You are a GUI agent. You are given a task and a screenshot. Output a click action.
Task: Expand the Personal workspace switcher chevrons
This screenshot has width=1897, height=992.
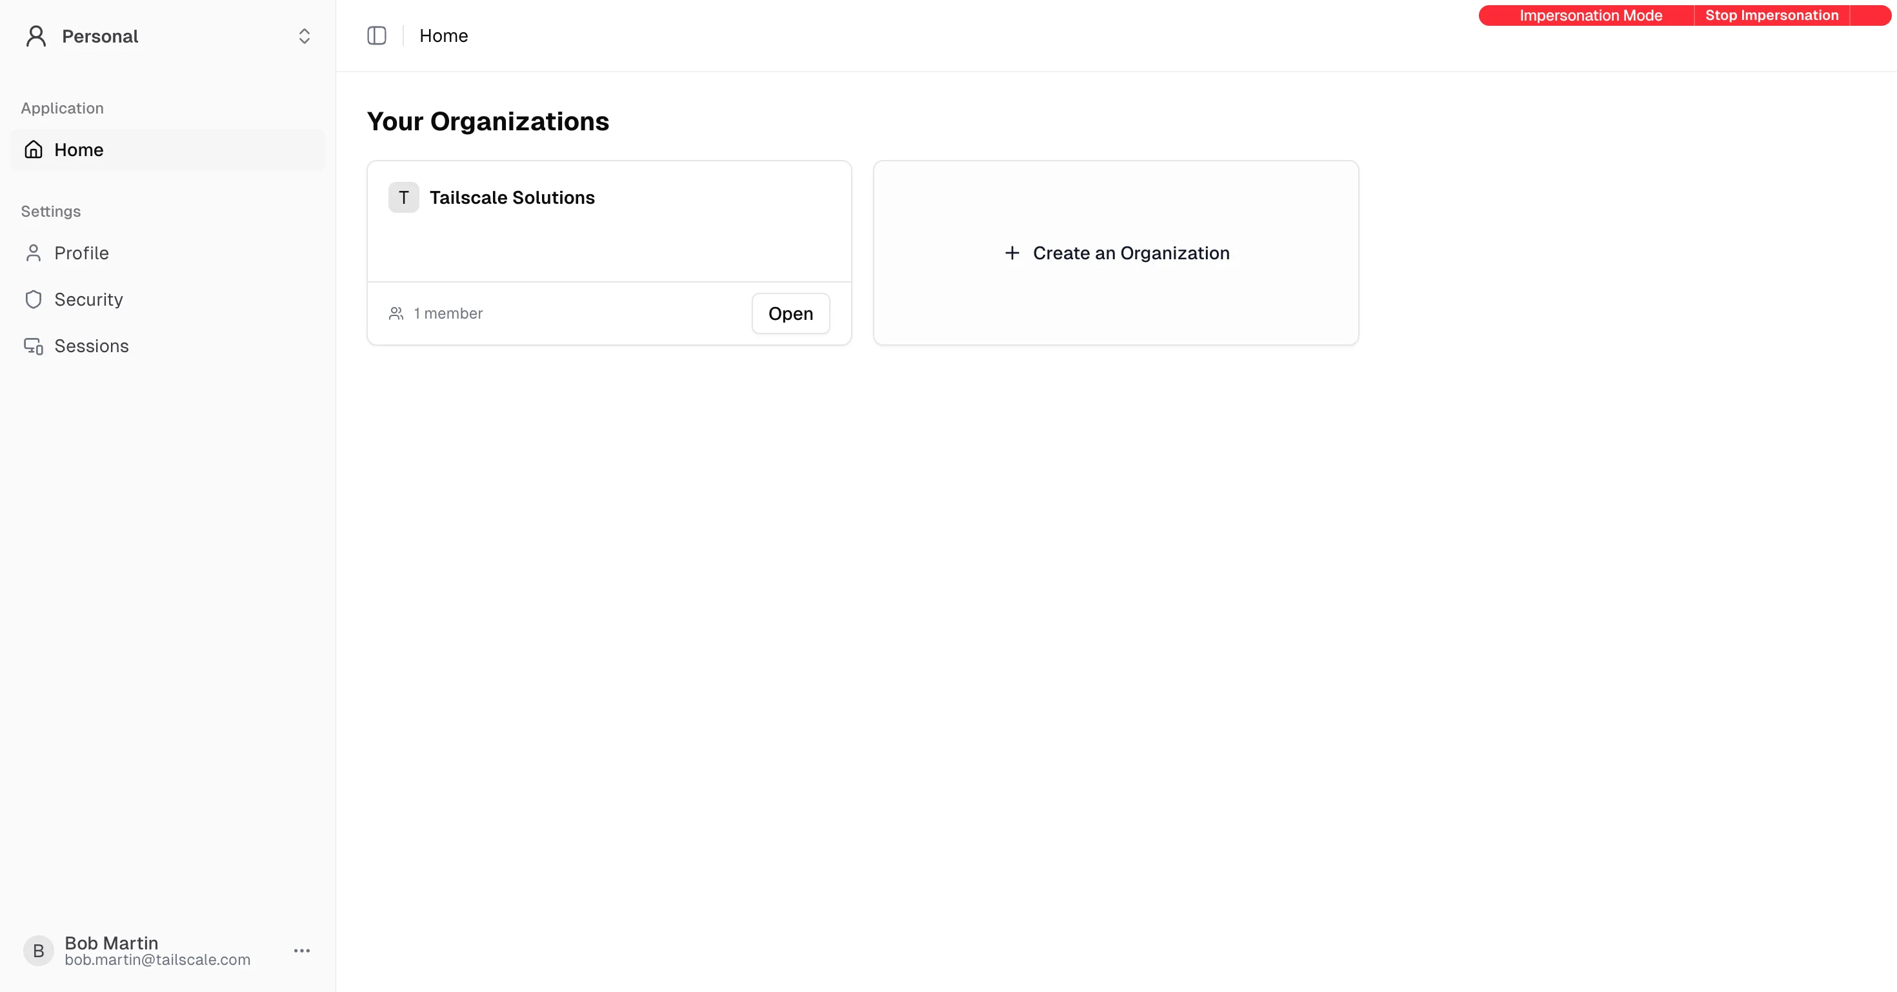(304, 36)
